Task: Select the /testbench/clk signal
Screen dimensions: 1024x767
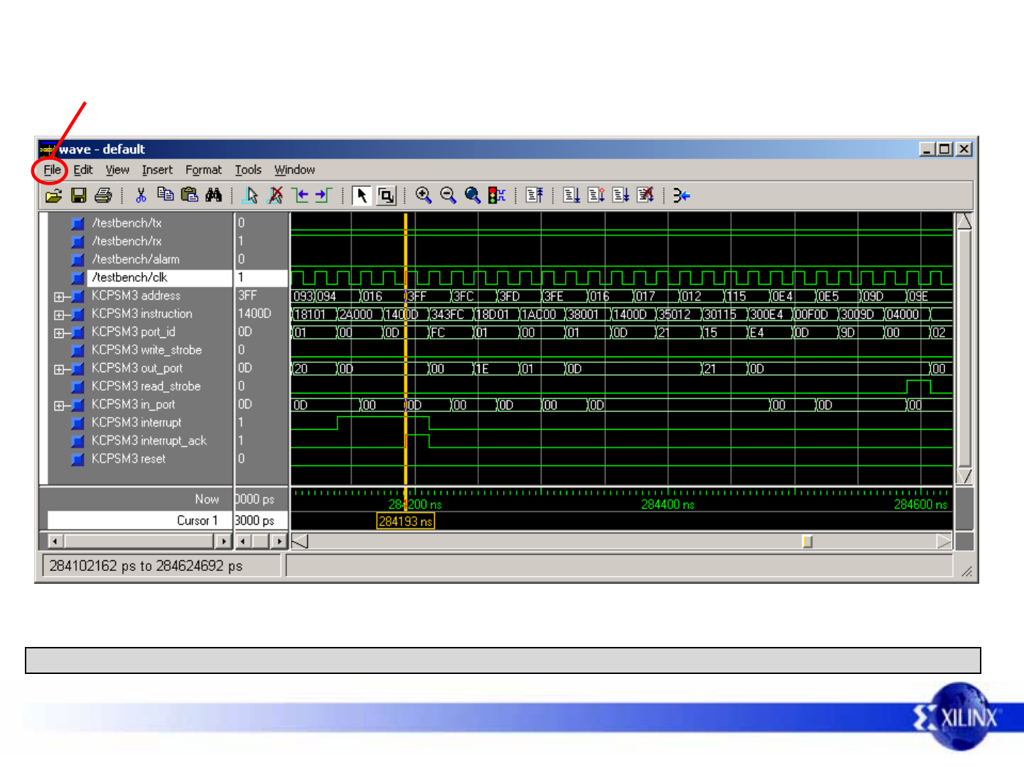Action: click(x=130, y=278)
